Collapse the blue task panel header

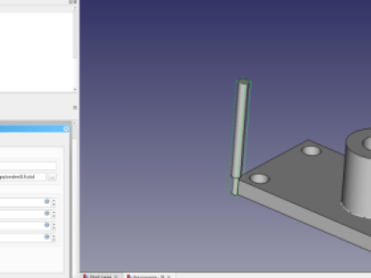66,128
